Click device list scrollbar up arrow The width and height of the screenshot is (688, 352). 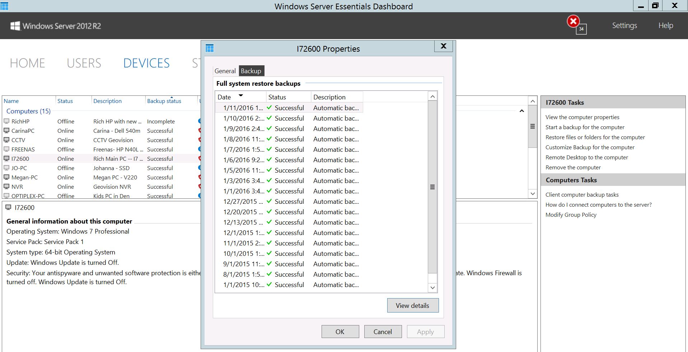[x=533, y=101]
